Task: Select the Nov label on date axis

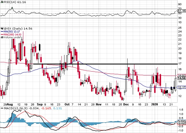Action: (x=99, y=104)
